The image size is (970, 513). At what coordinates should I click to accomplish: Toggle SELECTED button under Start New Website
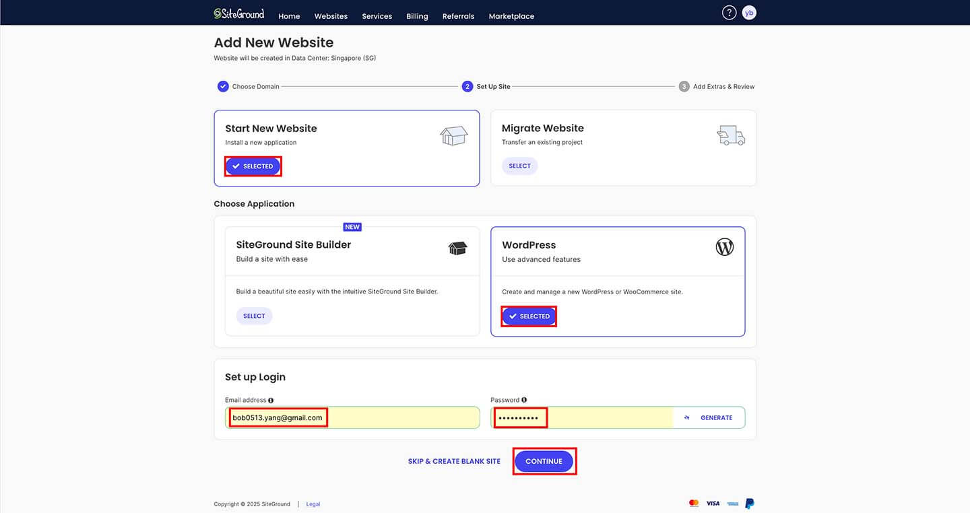(x=253, y=166)
